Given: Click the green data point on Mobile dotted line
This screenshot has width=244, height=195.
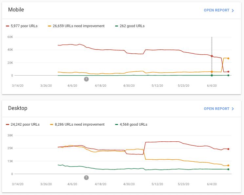Looking at the screenshot, I should (212, 75).
